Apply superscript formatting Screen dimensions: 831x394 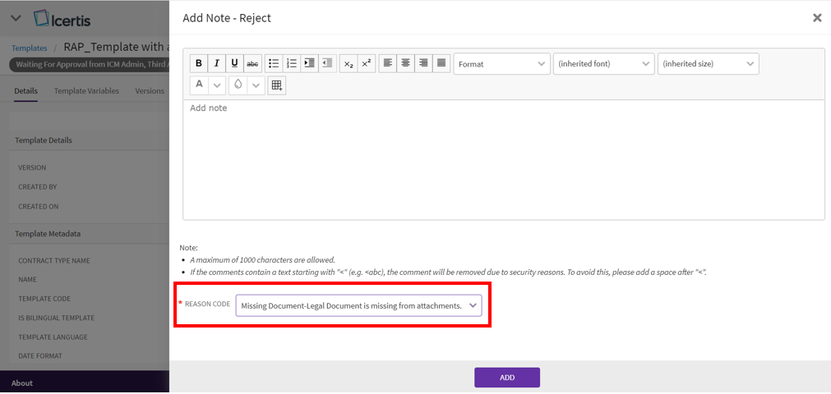point(367,64)
